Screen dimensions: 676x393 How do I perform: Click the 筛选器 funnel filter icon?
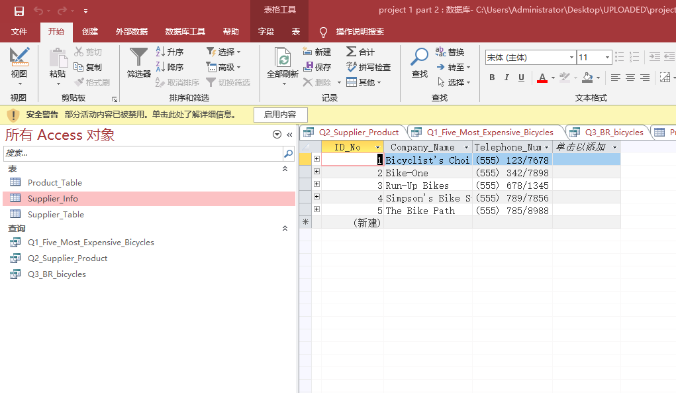(x=139, y=57)
